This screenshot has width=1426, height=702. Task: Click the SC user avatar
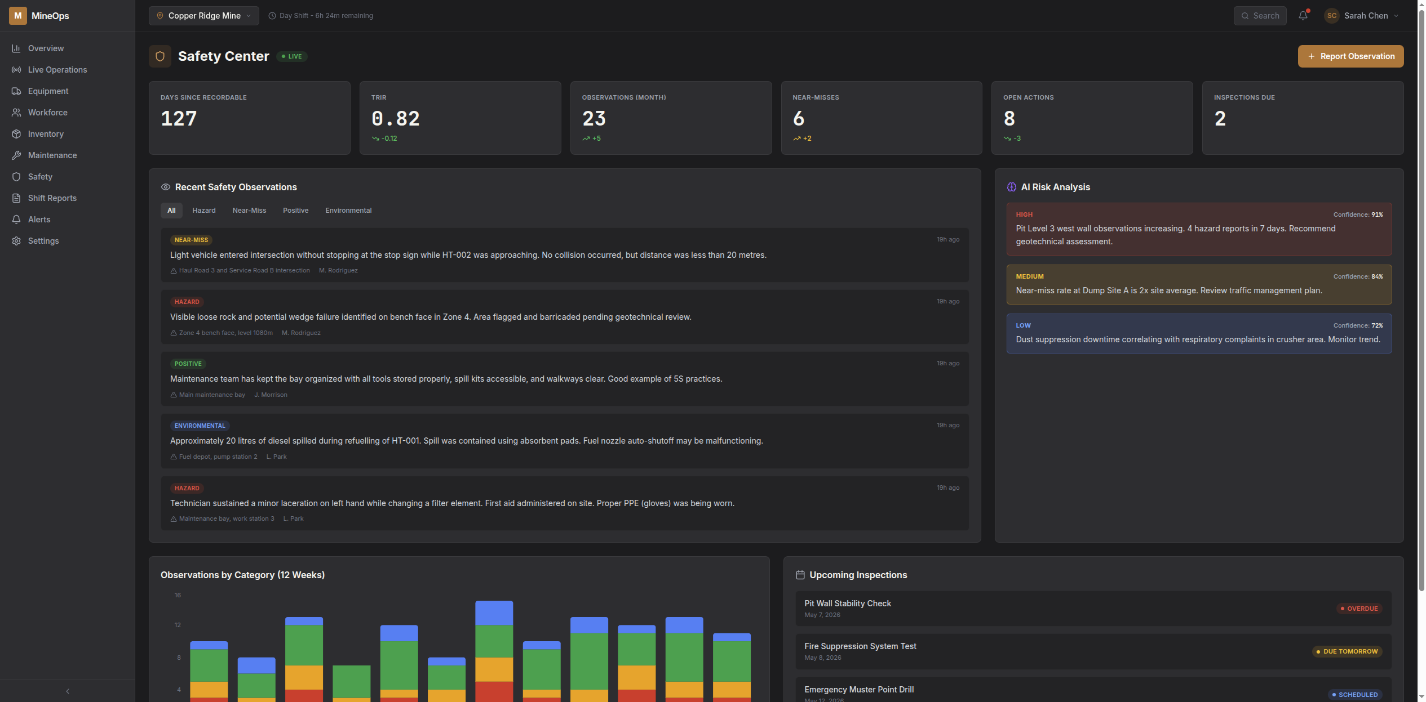pyautogui.click(x=1332, y=16)
